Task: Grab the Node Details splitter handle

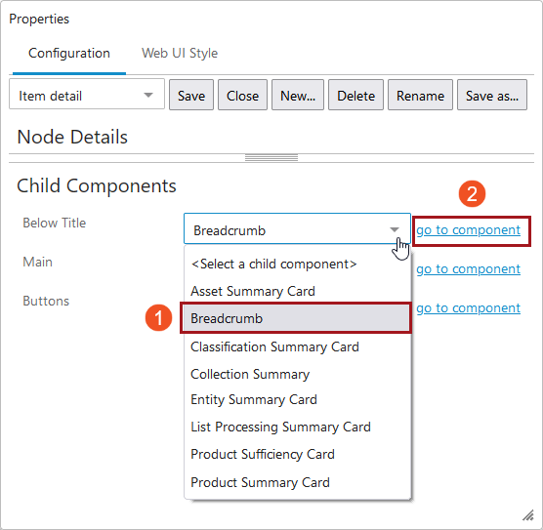Action: pos(271,158)
